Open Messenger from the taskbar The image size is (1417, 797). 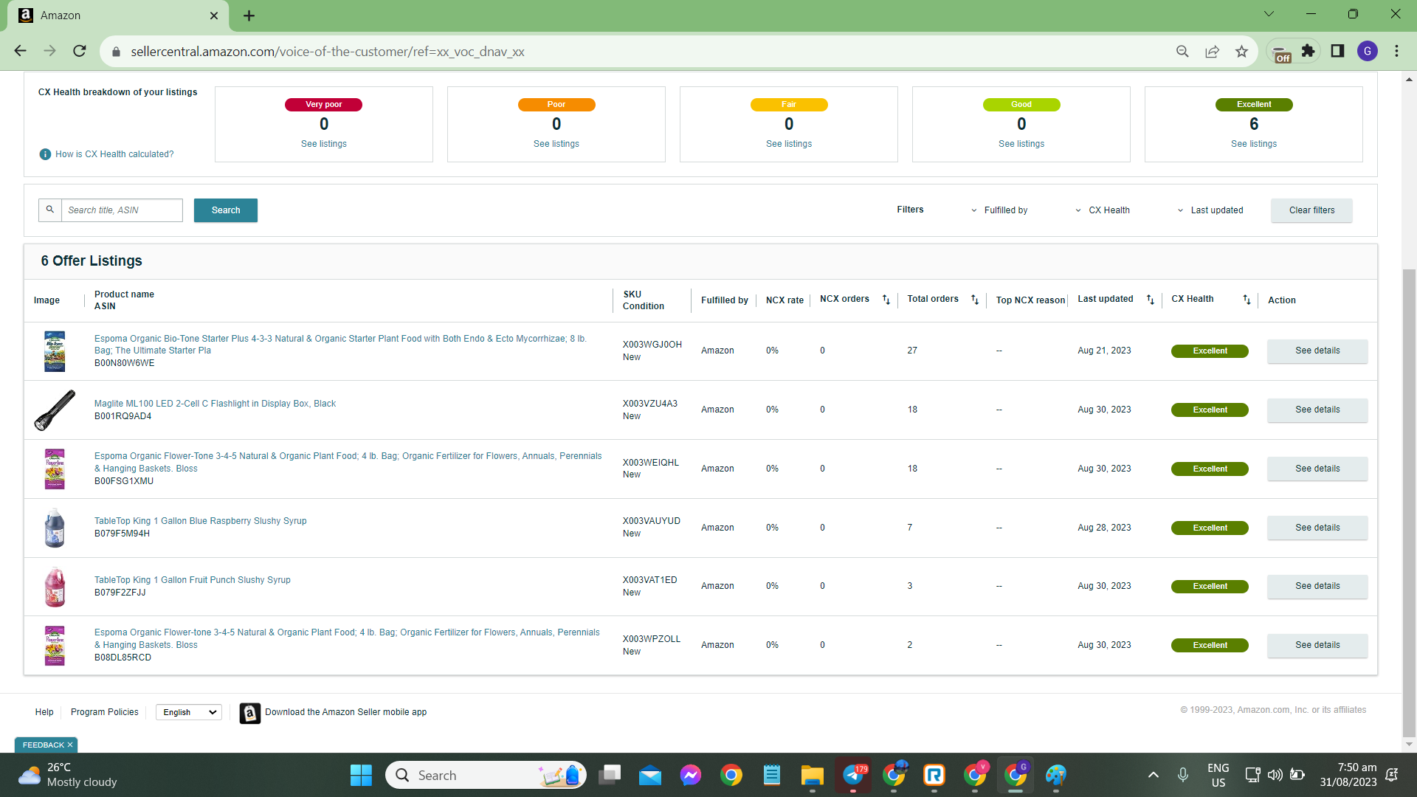691,775
